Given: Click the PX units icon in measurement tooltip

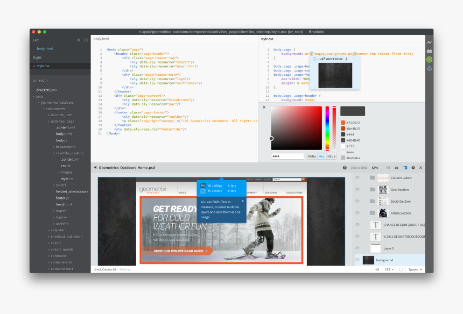Looking at the screenshot, I should click(203, 185).
